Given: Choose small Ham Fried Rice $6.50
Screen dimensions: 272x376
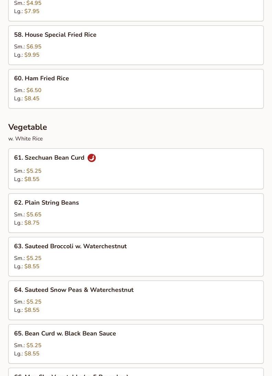Looking at the screenshot, I should (34, 90).
